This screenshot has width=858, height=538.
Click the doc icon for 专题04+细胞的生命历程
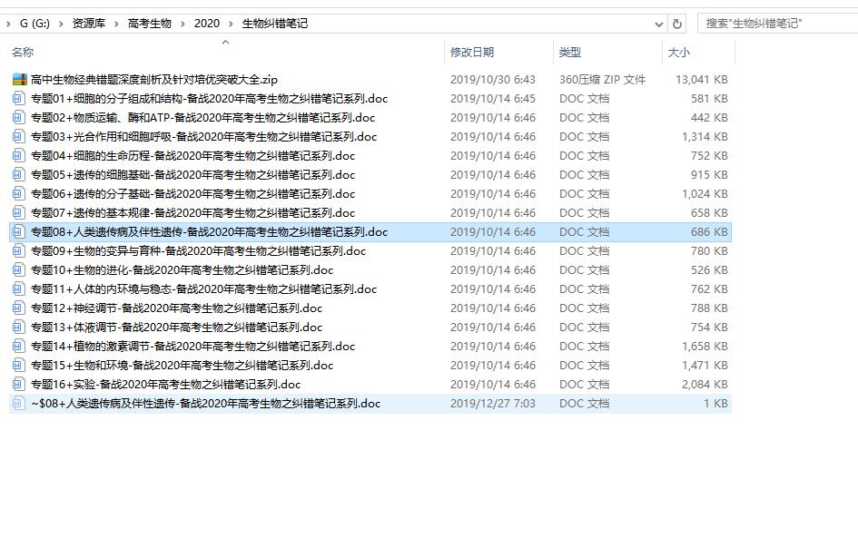[x=18, y=156]
